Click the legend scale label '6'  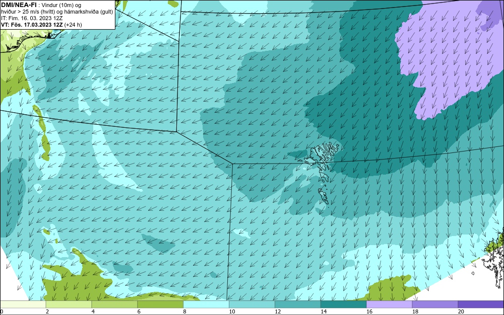[x=139, y=311]
